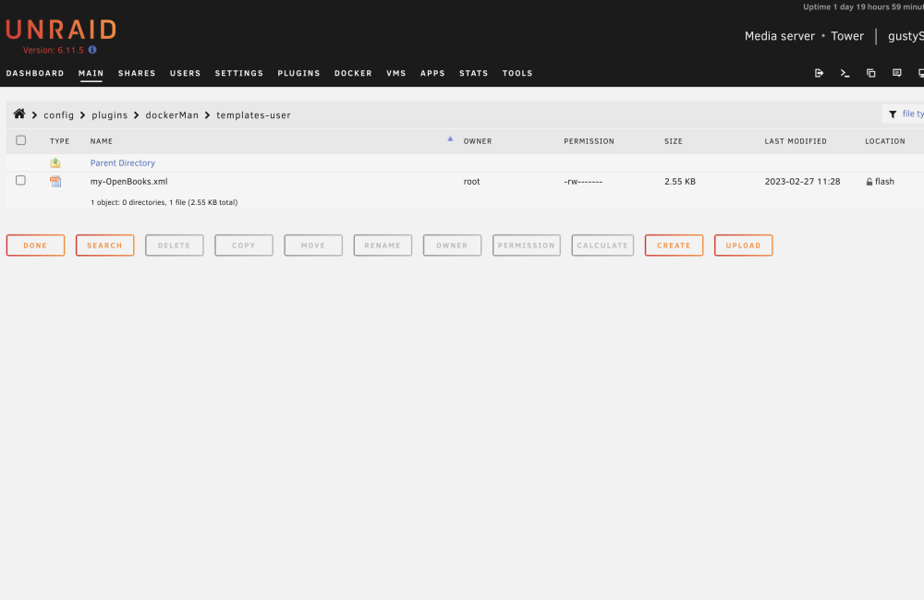
Task: Click the Version: 6.11.5 text
Action: (54, 50)
